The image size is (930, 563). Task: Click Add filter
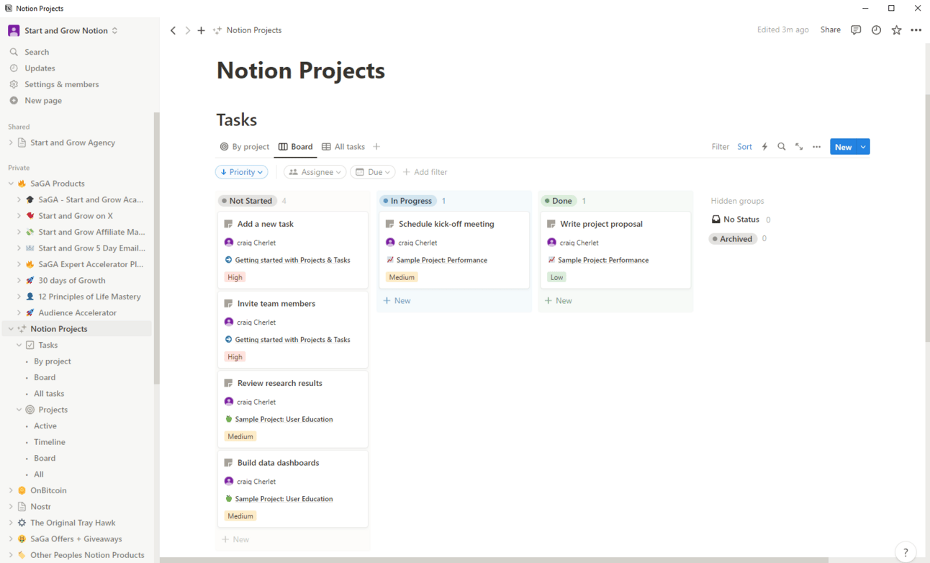point(425,172)
